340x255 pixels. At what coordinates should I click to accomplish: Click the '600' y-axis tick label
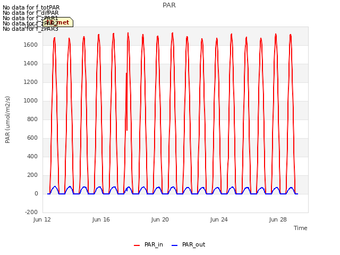click(x=32, y=138)
